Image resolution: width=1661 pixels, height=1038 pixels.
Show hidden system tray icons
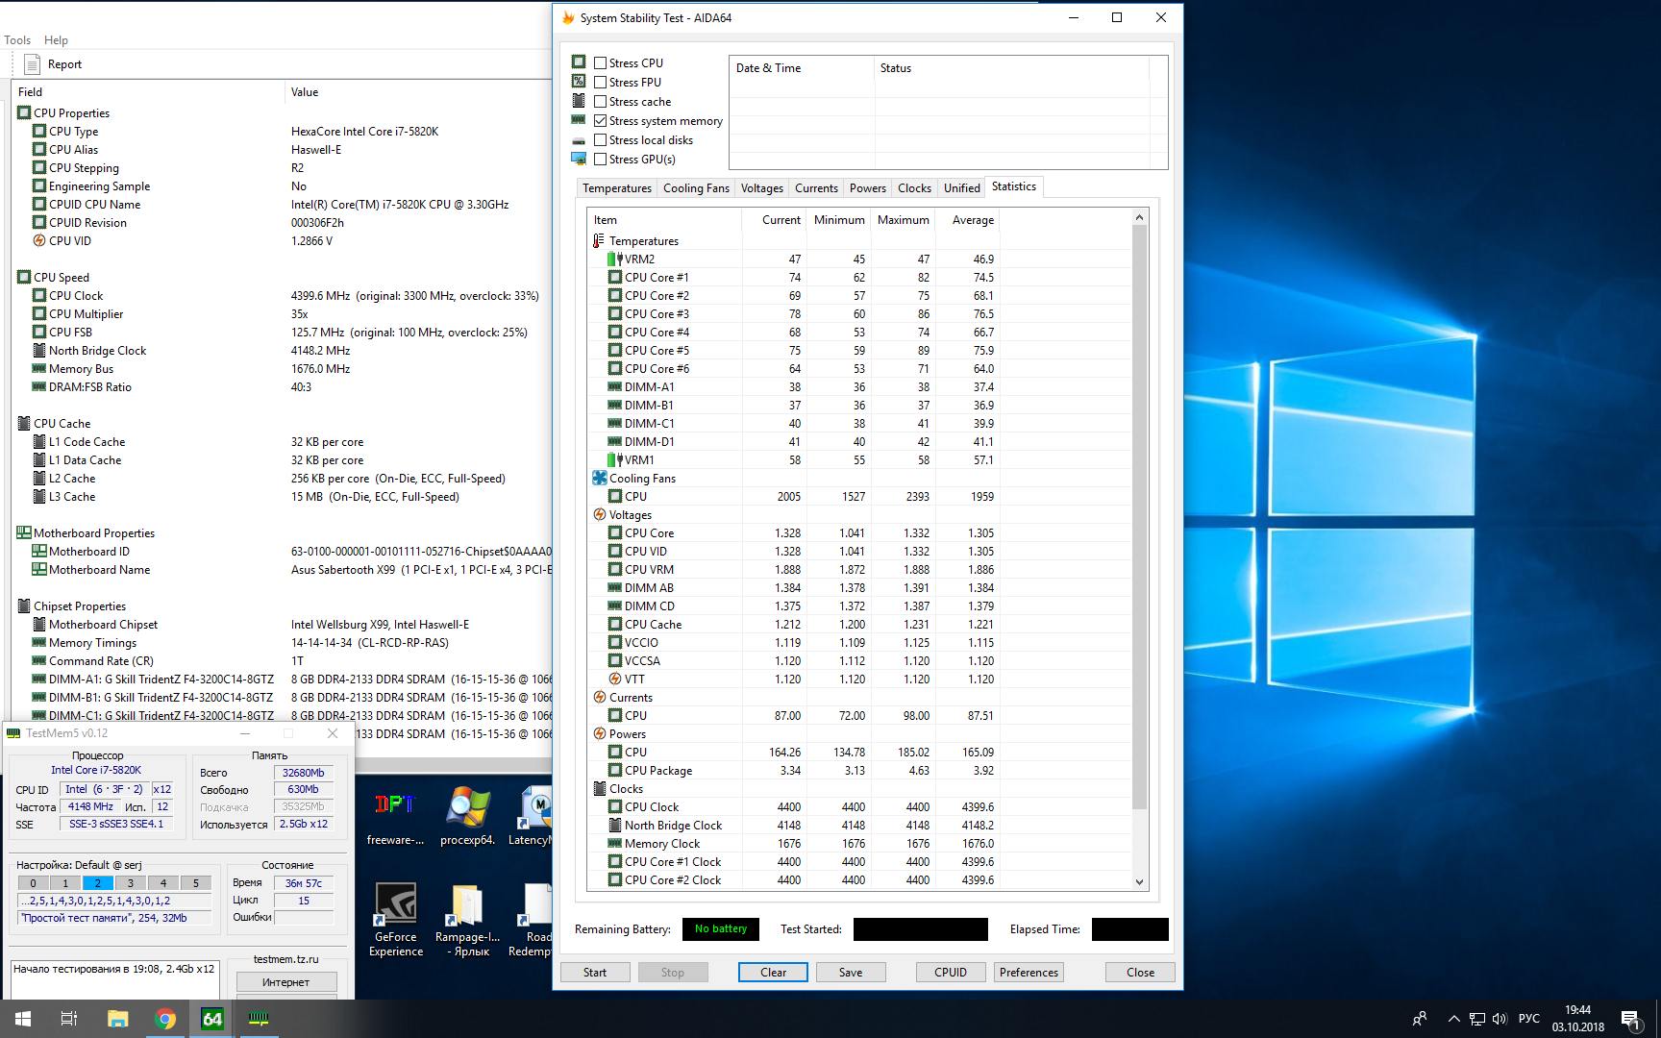click(x=1452, y=1019)
